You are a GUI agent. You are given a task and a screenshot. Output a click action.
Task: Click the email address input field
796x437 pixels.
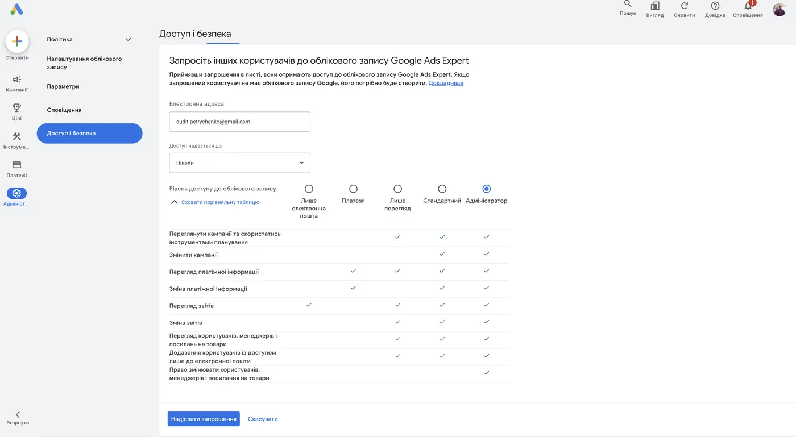pyautogui.click(x=239, y=122)
